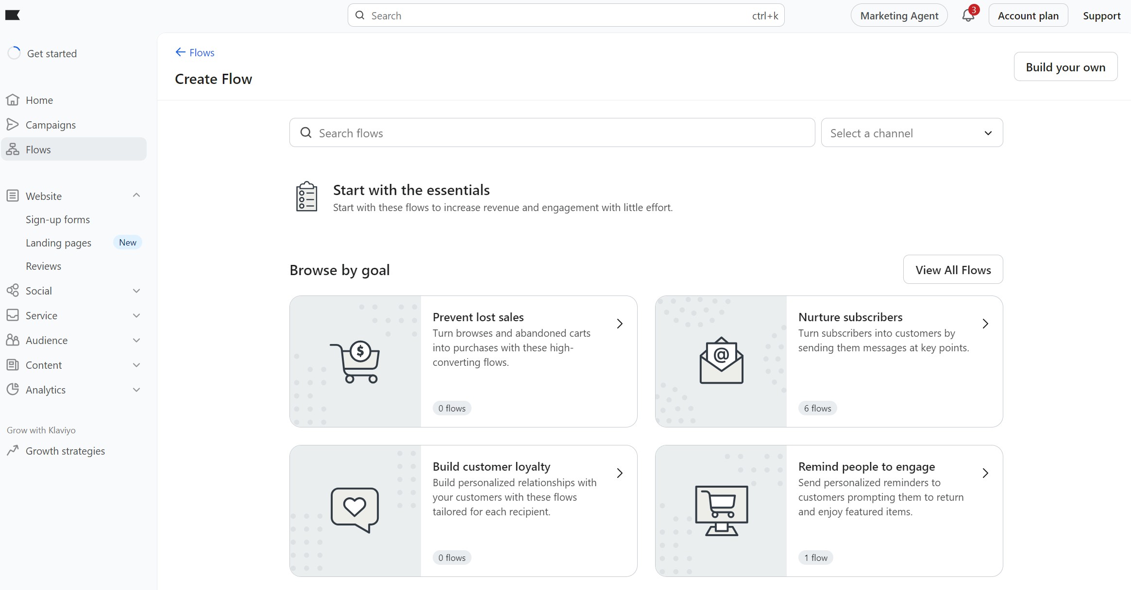
Task: Open the notification bell
Action: click(x=966, y=15)
